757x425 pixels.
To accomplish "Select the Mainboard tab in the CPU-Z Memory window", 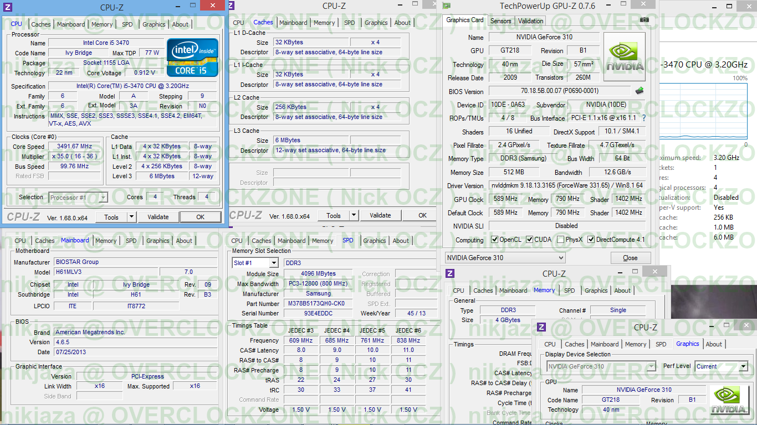I will tap(513, 291).
